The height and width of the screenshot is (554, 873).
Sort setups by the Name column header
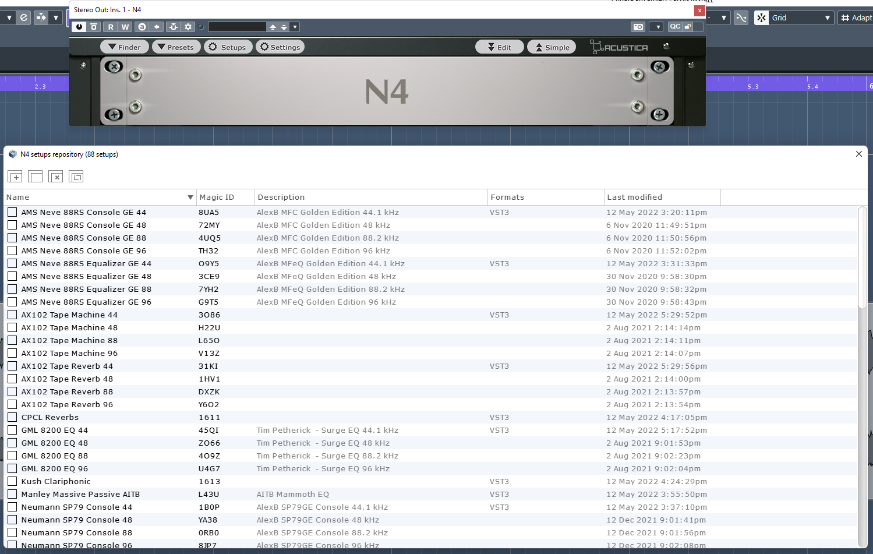(100, 197)
